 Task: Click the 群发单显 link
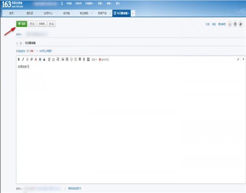(222, 24)
